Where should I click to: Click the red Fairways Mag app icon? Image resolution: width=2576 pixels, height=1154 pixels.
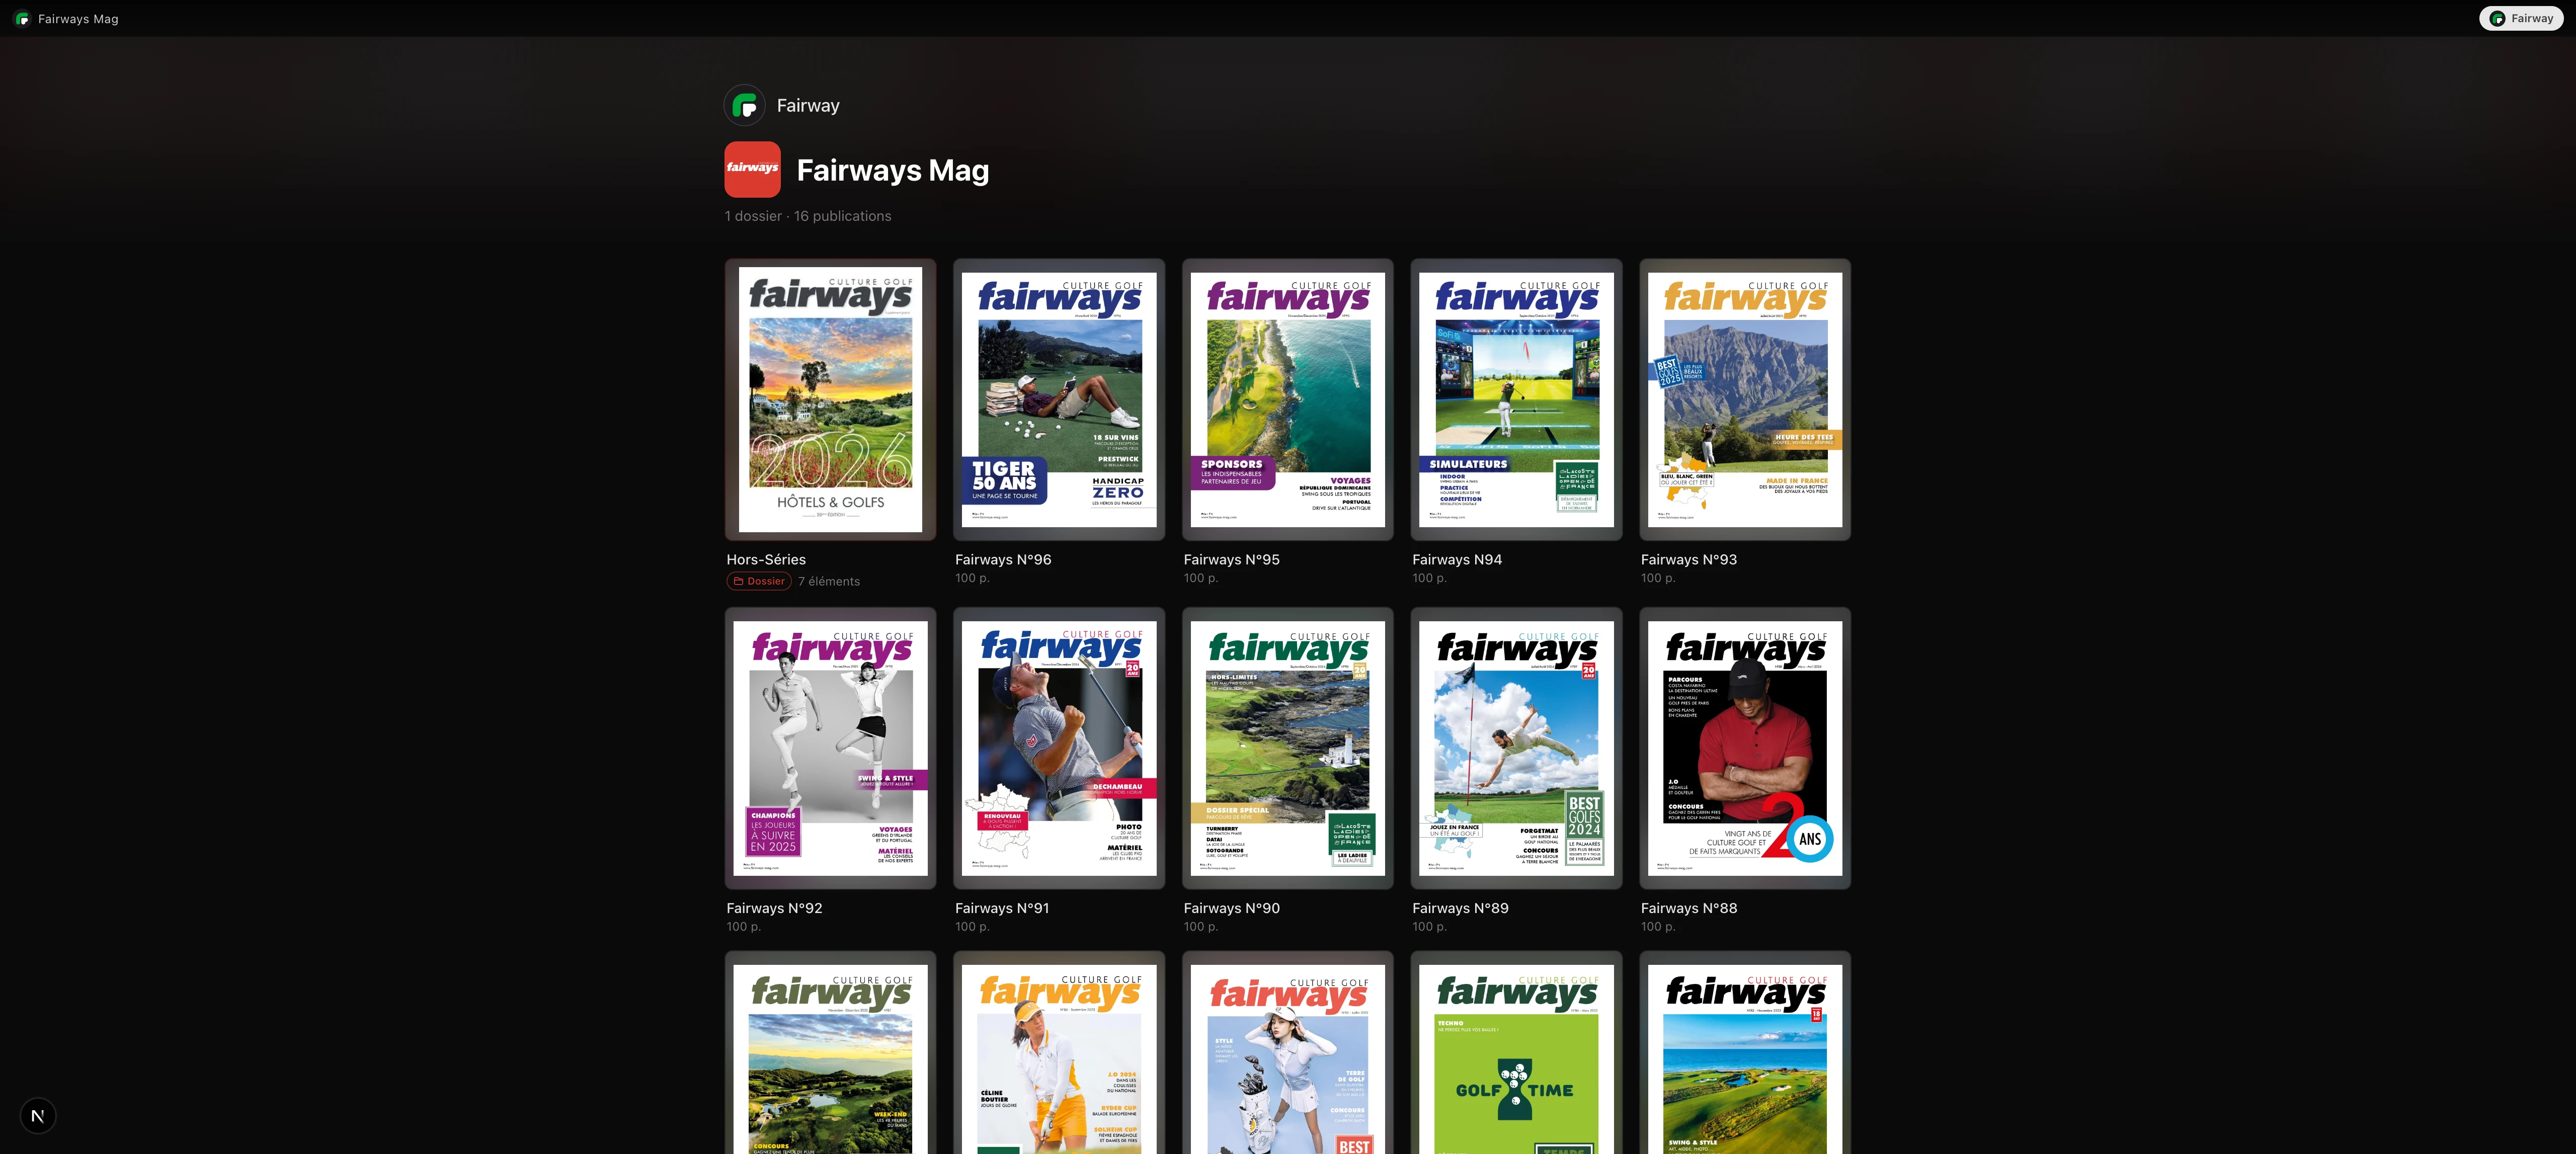click(752, 169)
